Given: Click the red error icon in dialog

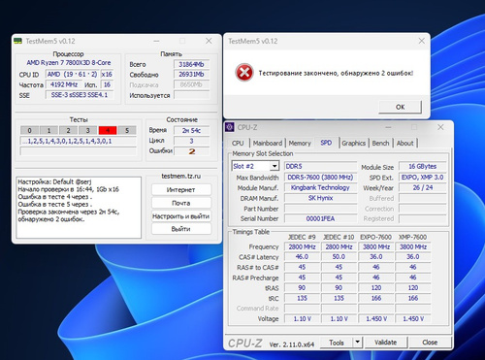Looking at the screenshot, I should (244, 73).
